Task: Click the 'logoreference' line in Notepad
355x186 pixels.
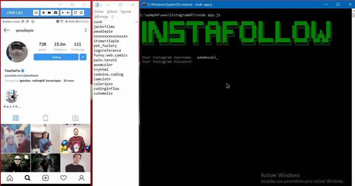Action: (x=107, y=51)
